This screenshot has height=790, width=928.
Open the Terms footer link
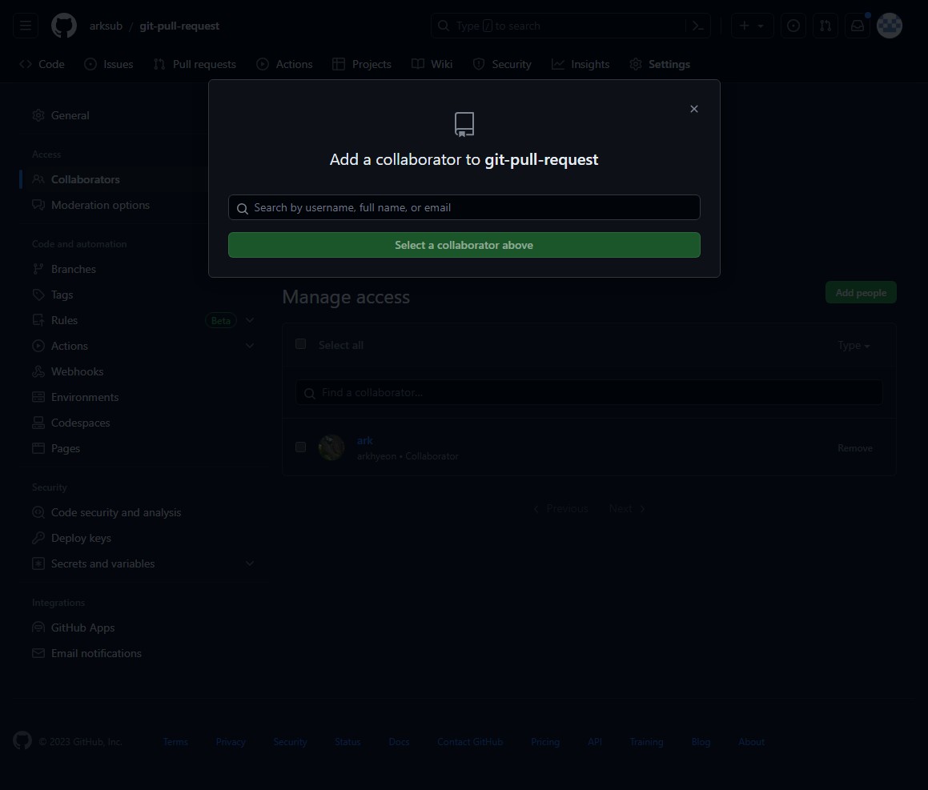[175, 741]
